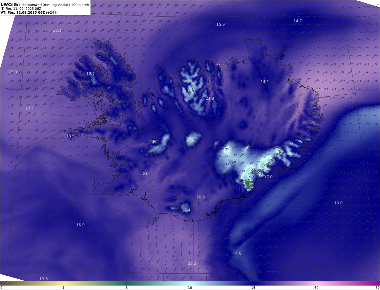Click the 15 tick label on the color scale

point(253,288)
